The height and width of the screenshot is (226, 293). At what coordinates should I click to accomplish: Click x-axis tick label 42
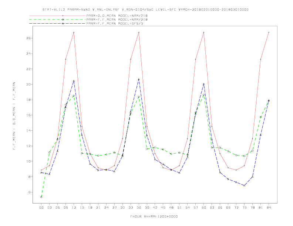(x=155, y=208)
